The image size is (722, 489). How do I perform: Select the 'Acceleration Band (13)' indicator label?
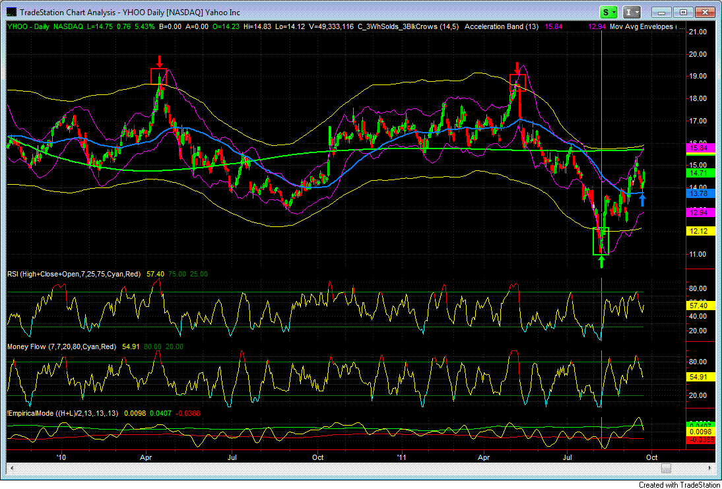[502, 26]
